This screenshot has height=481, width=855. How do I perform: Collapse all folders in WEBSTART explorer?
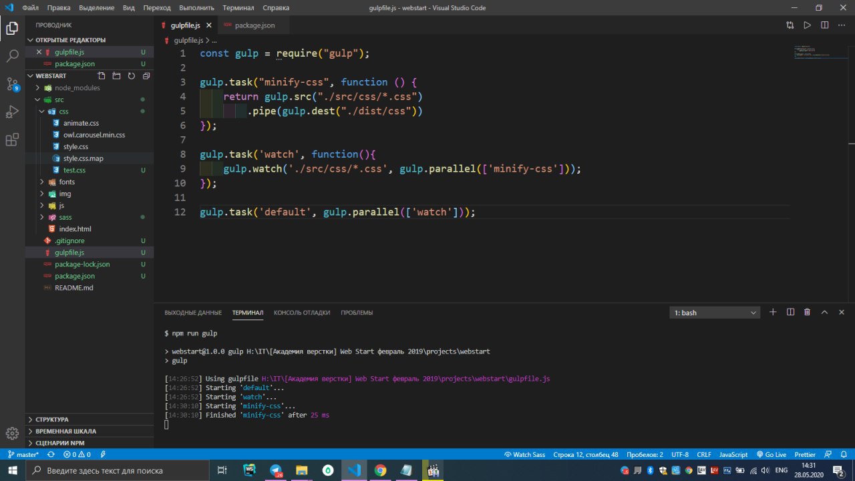[146, 76]
